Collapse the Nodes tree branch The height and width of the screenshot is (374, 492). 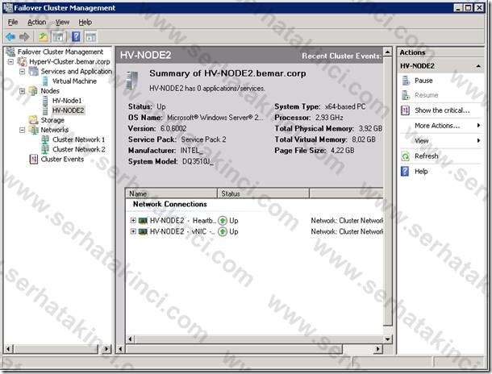click(23, 91)
